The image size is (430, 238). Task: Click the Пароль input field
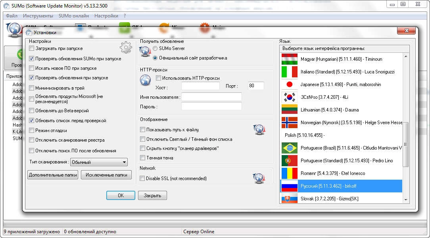211,106
